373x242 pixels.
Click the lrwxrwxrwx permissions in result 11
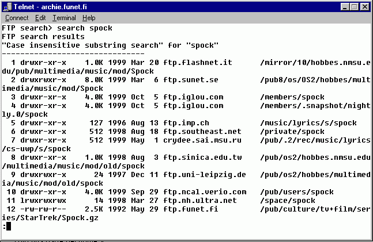coord(43,201)
